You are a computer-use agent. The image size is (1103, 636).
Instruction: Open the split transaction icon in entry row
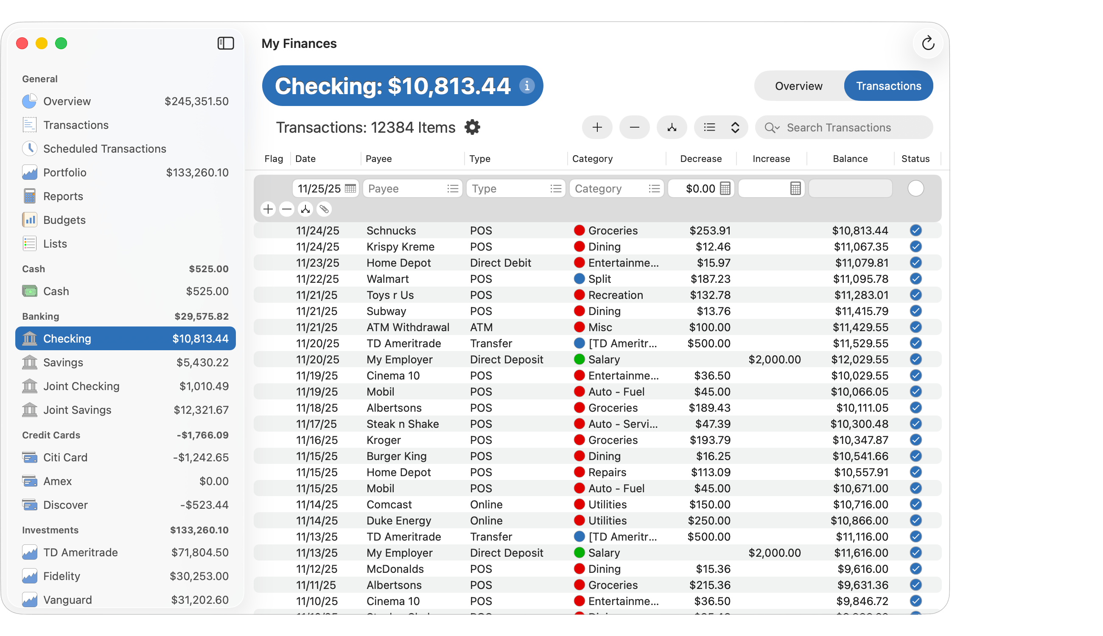[305, 209]
